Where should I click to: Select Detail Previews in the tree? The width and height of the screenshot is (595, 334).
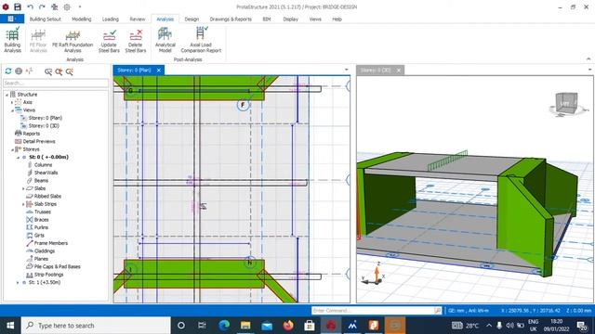(39, 141)
